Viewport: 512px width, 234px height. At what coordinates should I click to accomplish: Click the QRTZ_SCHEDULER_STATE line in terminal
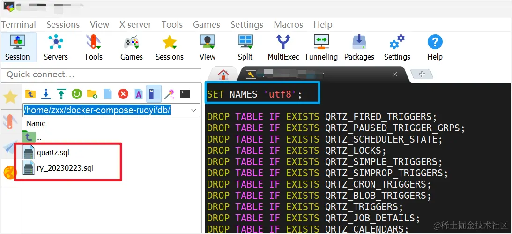[325, 139]
